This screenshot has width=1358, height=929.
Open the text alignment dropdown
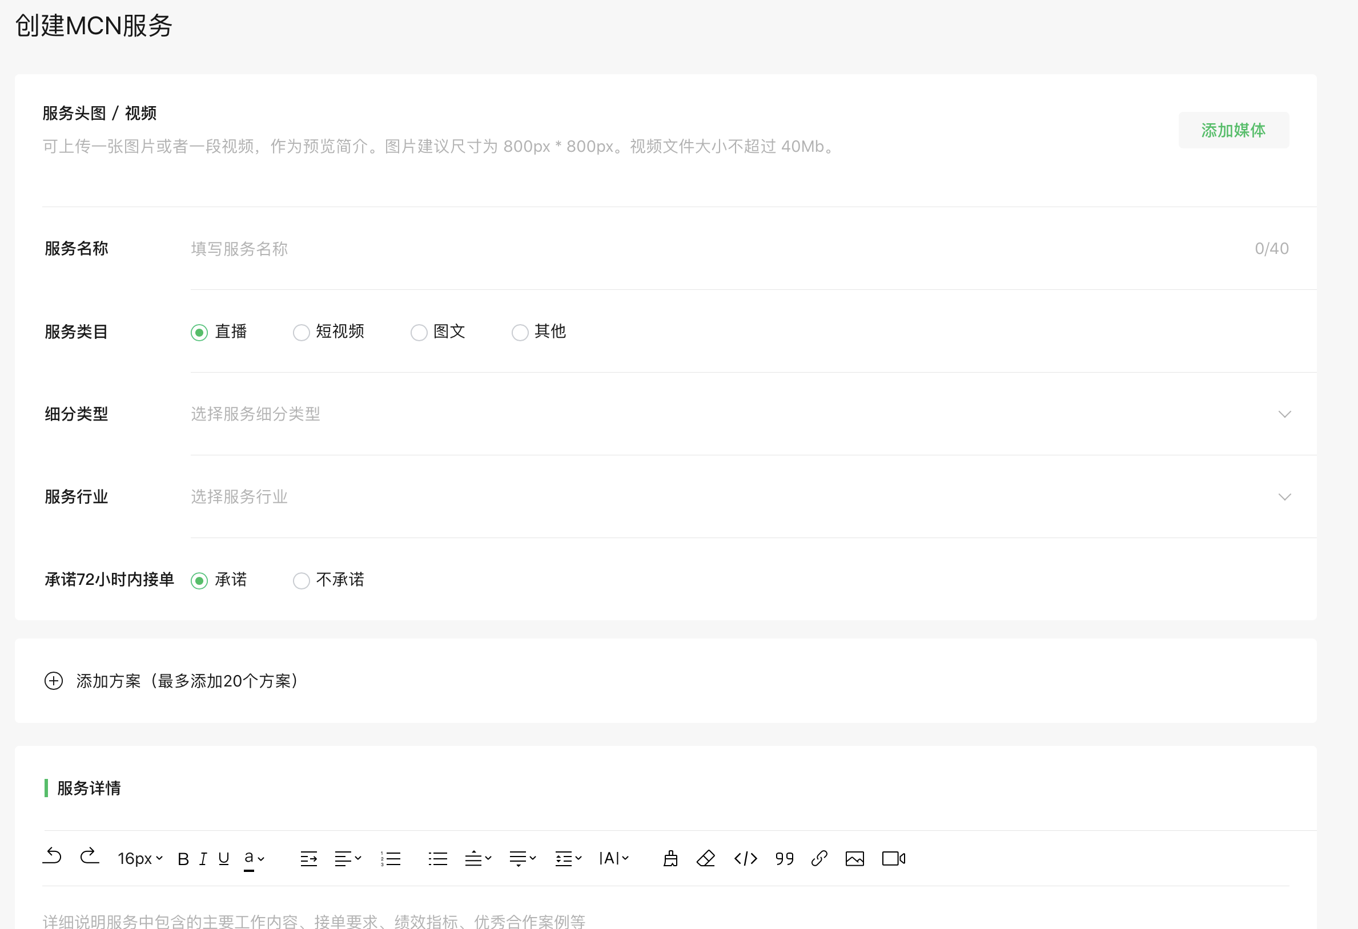click(x=347, y=858)
